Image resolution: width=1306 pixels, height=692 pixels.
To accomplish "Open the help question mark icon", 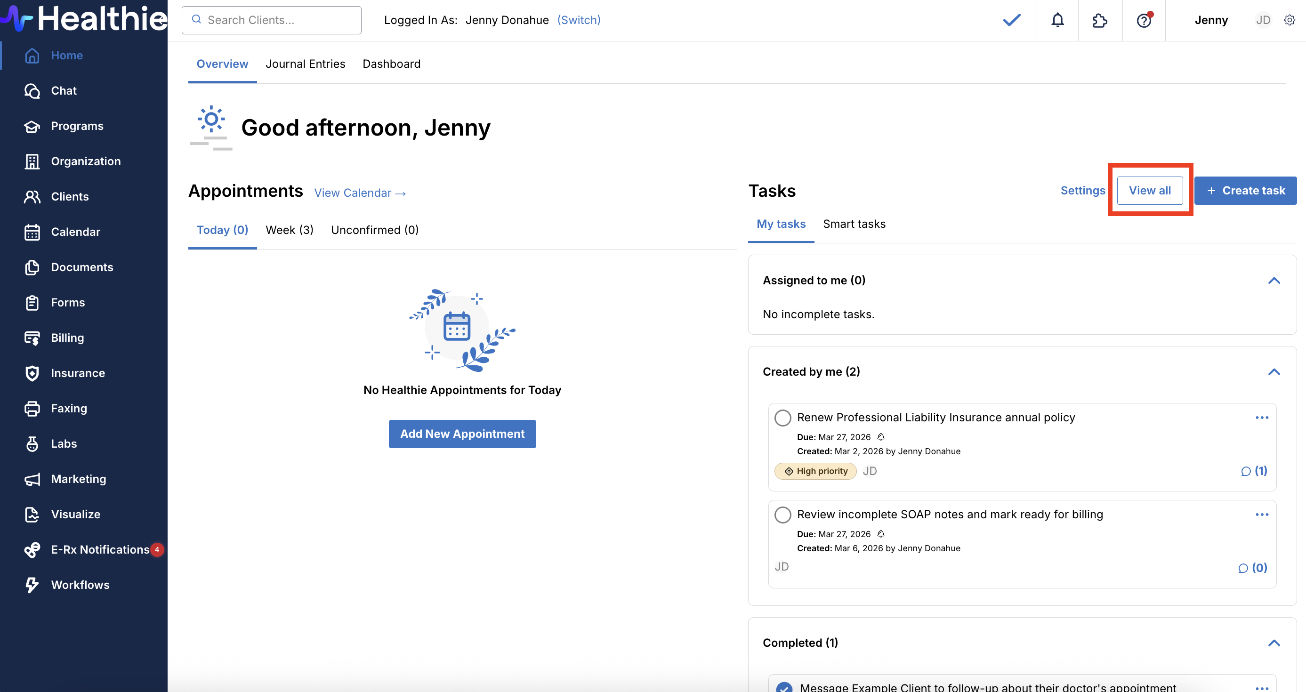I will coord(1143,20).
